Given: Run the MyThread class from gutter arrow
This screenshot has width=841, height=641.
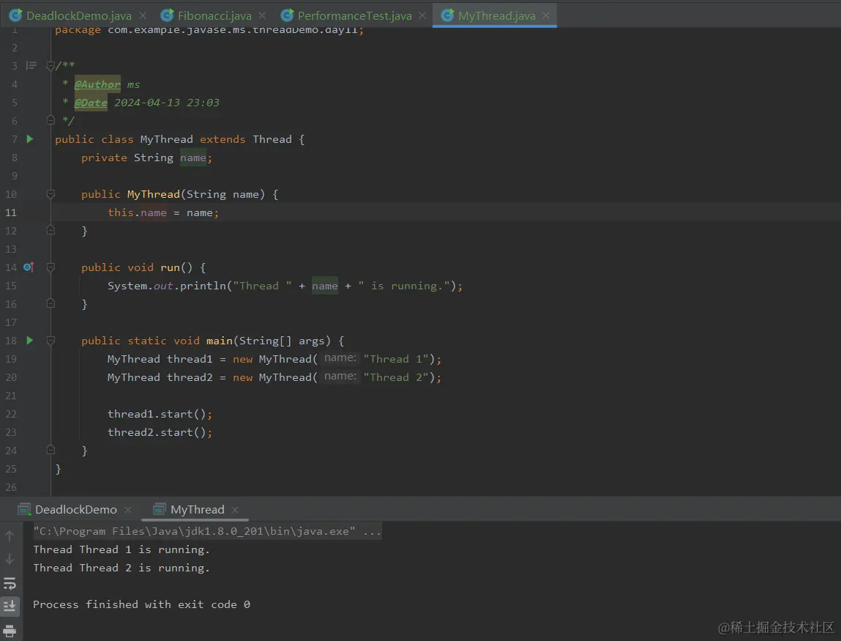Looking at the screenshot, I should click(x=30, y=139).
